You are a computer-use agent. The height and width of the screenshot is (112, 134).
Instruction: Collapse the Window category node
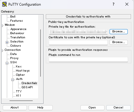point(2,26)
